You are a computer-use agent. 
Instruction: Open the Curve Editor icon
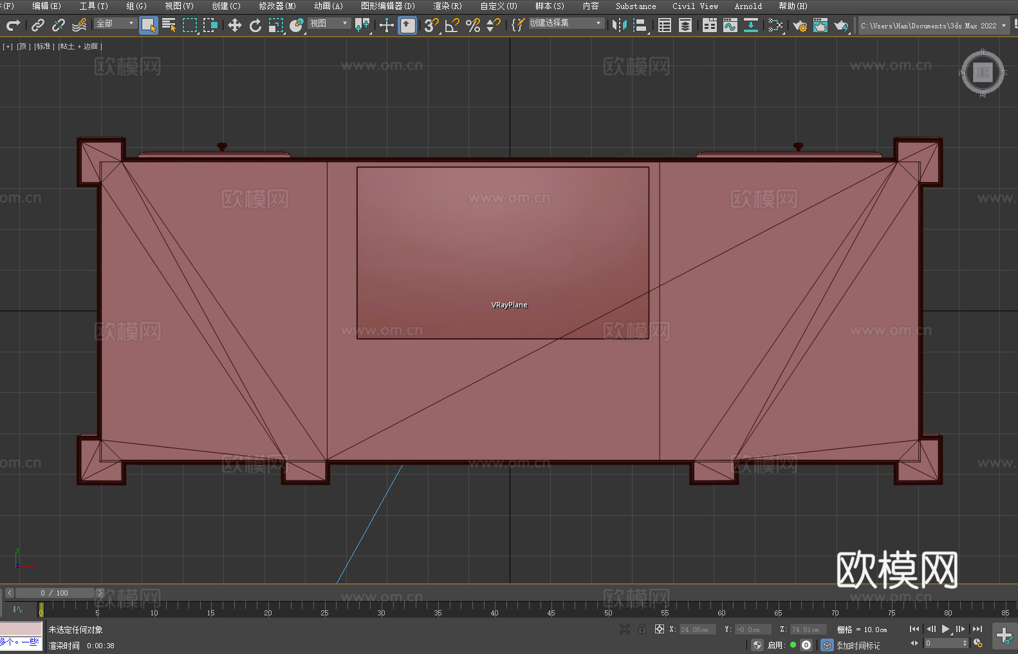pyautogui.click(x=730, y=25)
